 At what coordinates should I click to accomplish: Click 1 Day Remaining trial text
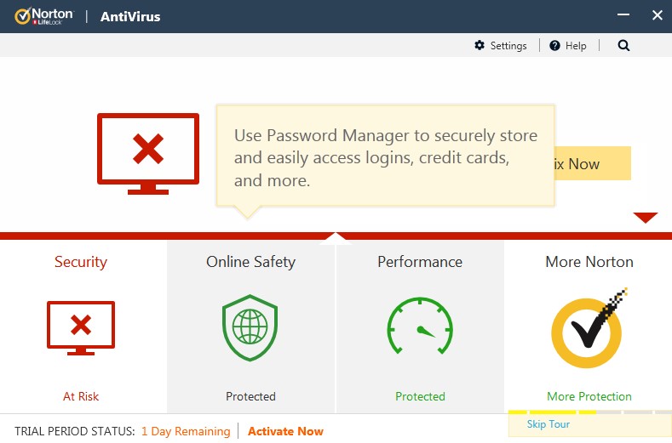(186, 431)
